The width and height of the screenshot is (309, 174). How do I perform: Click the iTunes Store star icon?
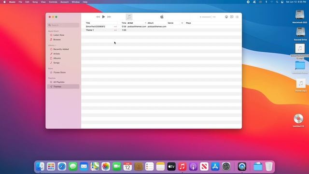51,72
